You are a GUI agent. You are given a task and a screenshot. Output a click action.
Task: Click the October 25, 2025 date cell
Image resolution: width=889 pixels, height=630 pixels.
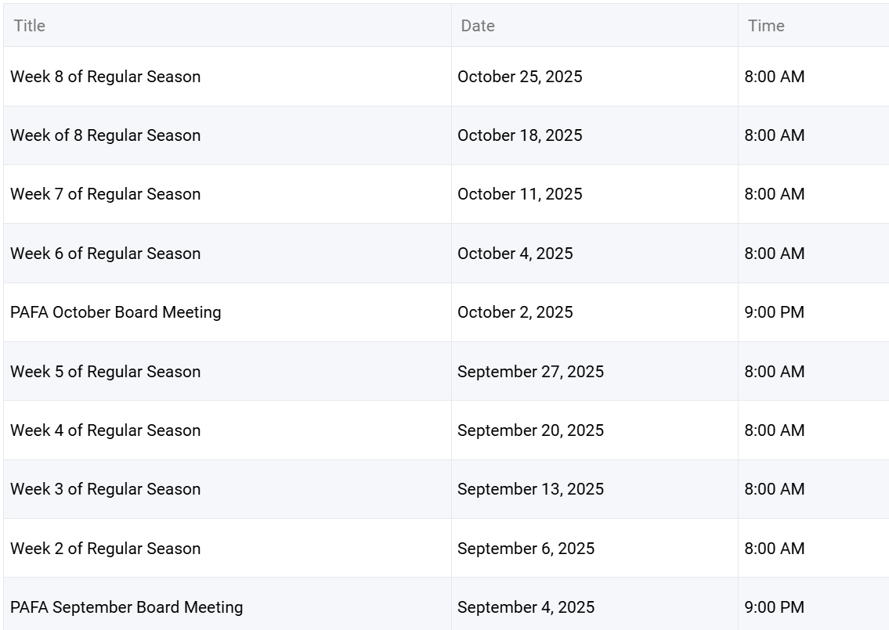[520, 77]
